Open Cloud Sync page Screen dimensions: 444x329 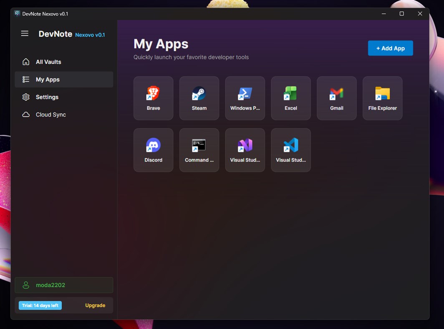point(64,115)
